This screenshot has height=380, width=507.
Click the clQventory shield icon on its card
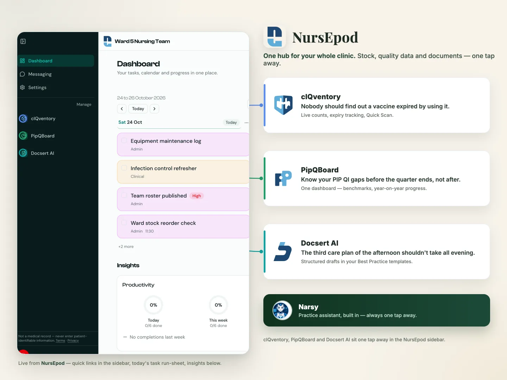pos(283,105)
